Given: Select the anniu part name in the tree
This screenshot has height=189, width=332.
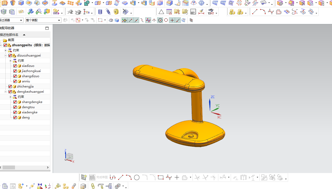Looking at the screenshot, I should (26, 81).
